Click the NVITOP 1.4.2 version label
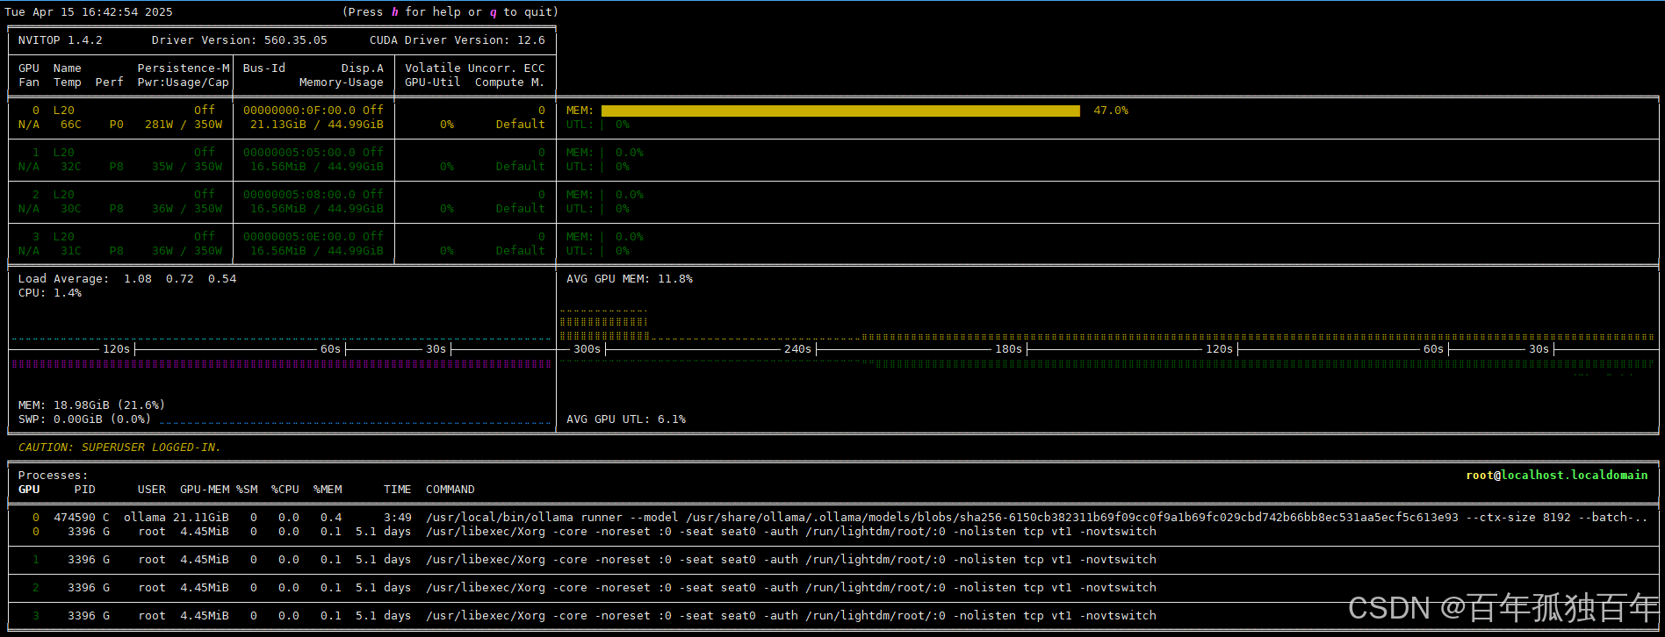The image size is (1665, 637). pos(61,40)
